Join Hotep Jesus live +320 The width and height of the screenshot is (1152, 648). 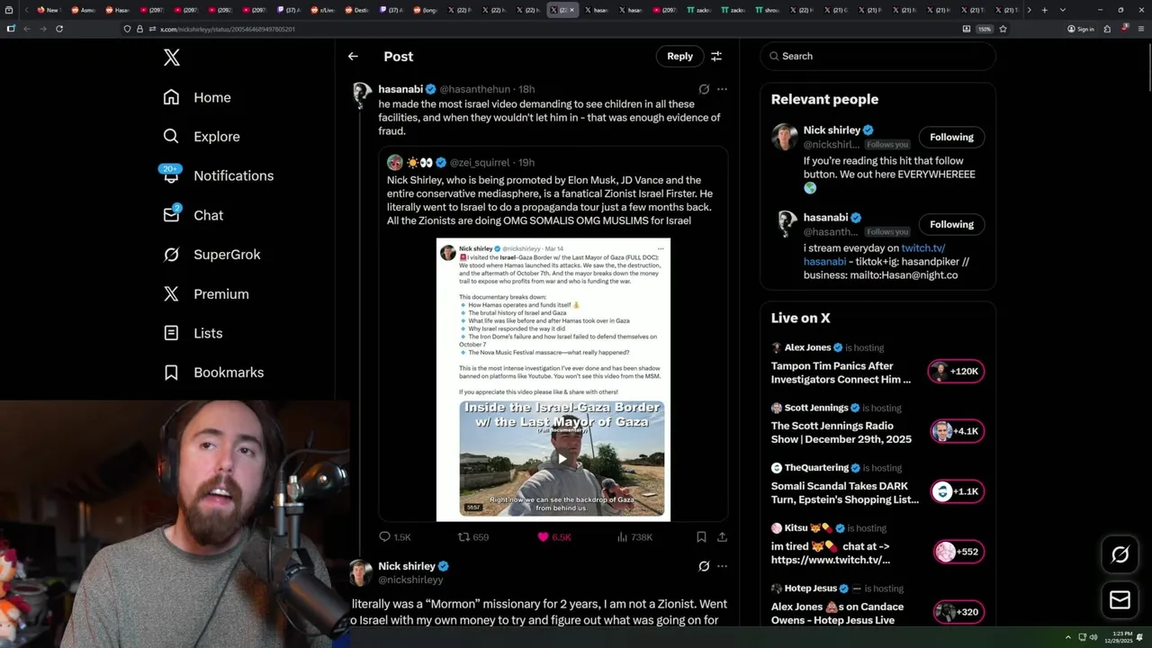[x=957, y=612]
